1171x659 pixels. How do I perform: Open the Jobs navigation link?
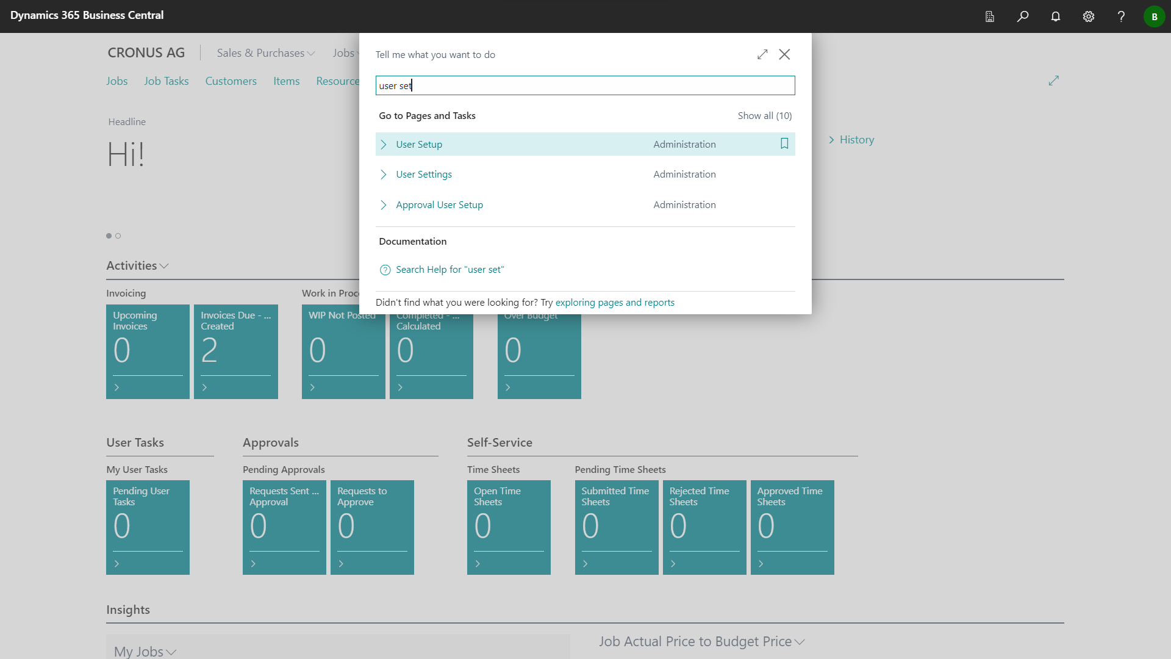116,81
